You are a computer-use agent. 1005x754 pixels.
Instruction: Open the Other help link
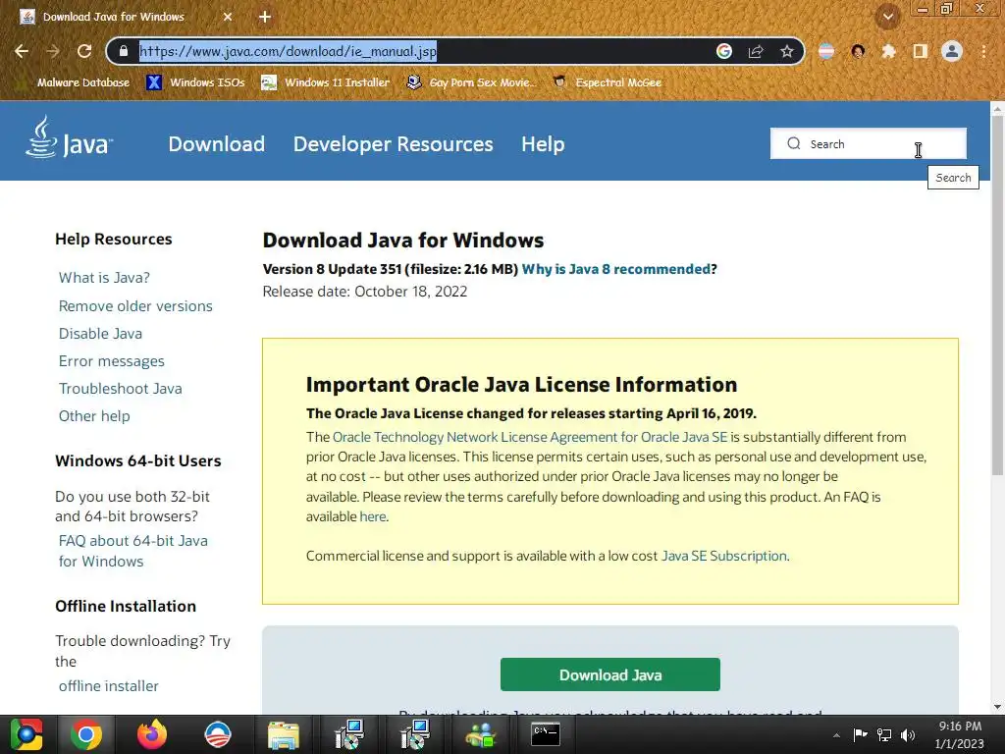pyautogui.click(x=94, y=416)
